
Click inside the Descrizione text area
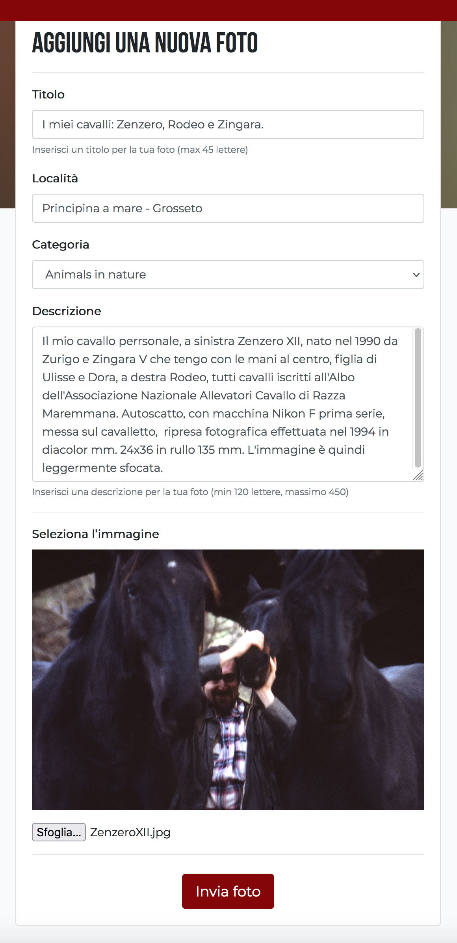click(x=223, y=404)
